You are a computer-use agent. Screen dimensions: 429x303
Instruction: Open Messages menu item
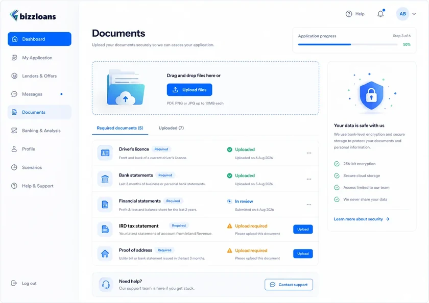pos(39,94)
